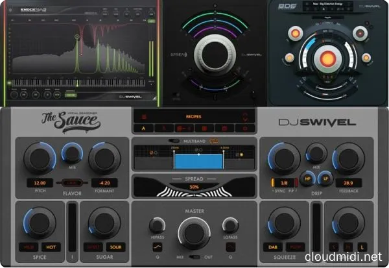The width and height of the screenshot is (389, 268).
Task: Click The Sauce logo
Action: 71,121
